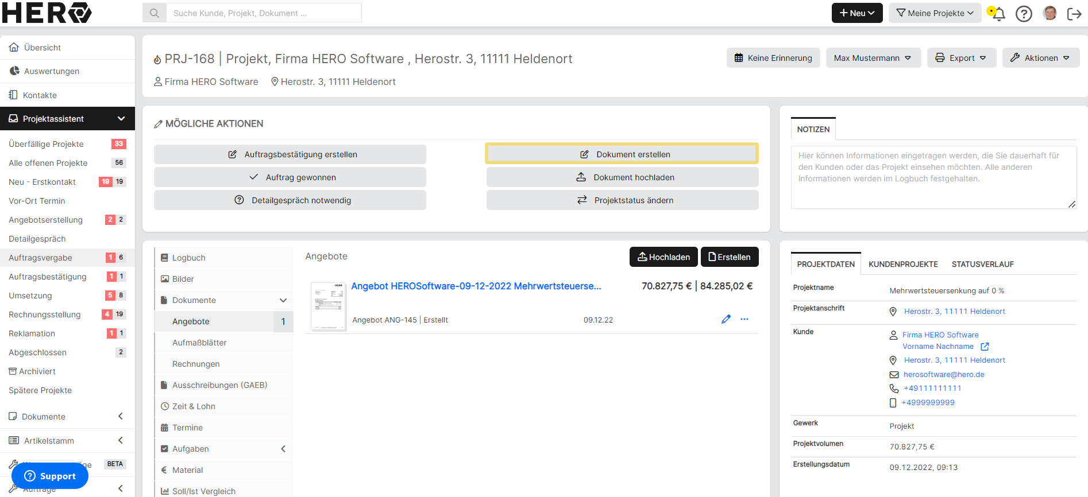1088x497 pixels.
Task: Click the phone icon beside +49111111111
Action: tap(894, 389)
